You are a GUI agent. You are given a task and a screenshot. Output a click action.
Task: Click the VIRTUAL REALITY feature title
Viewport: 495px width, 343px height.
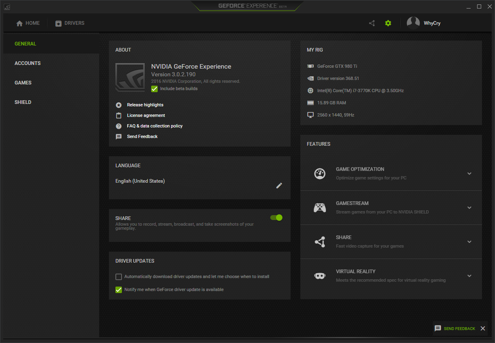(356, 272)
